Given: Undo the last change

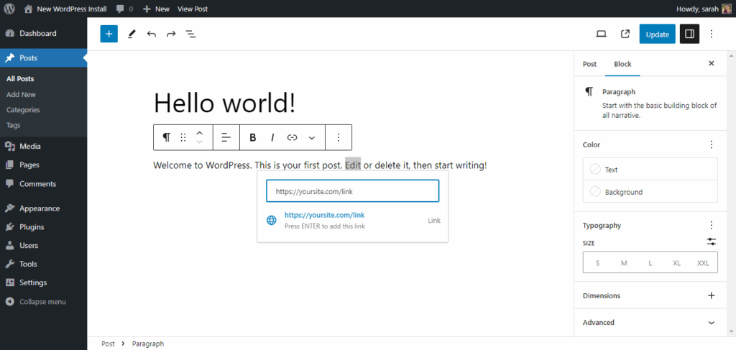Looking at the screenshot, I should click(x=151, y=34).
